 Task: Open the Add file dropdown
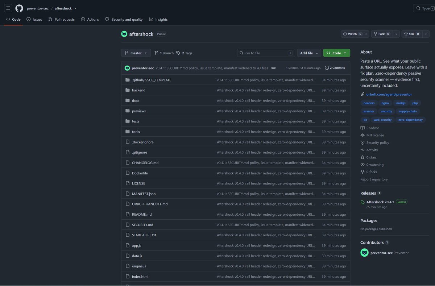309,53
